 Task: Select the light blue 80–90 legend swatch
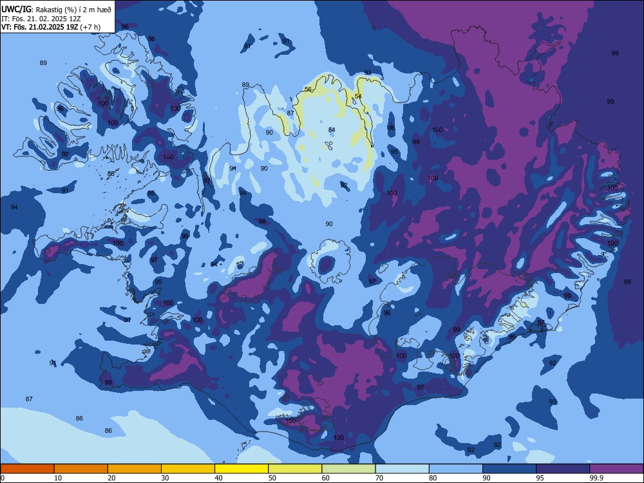pos(456,469)
